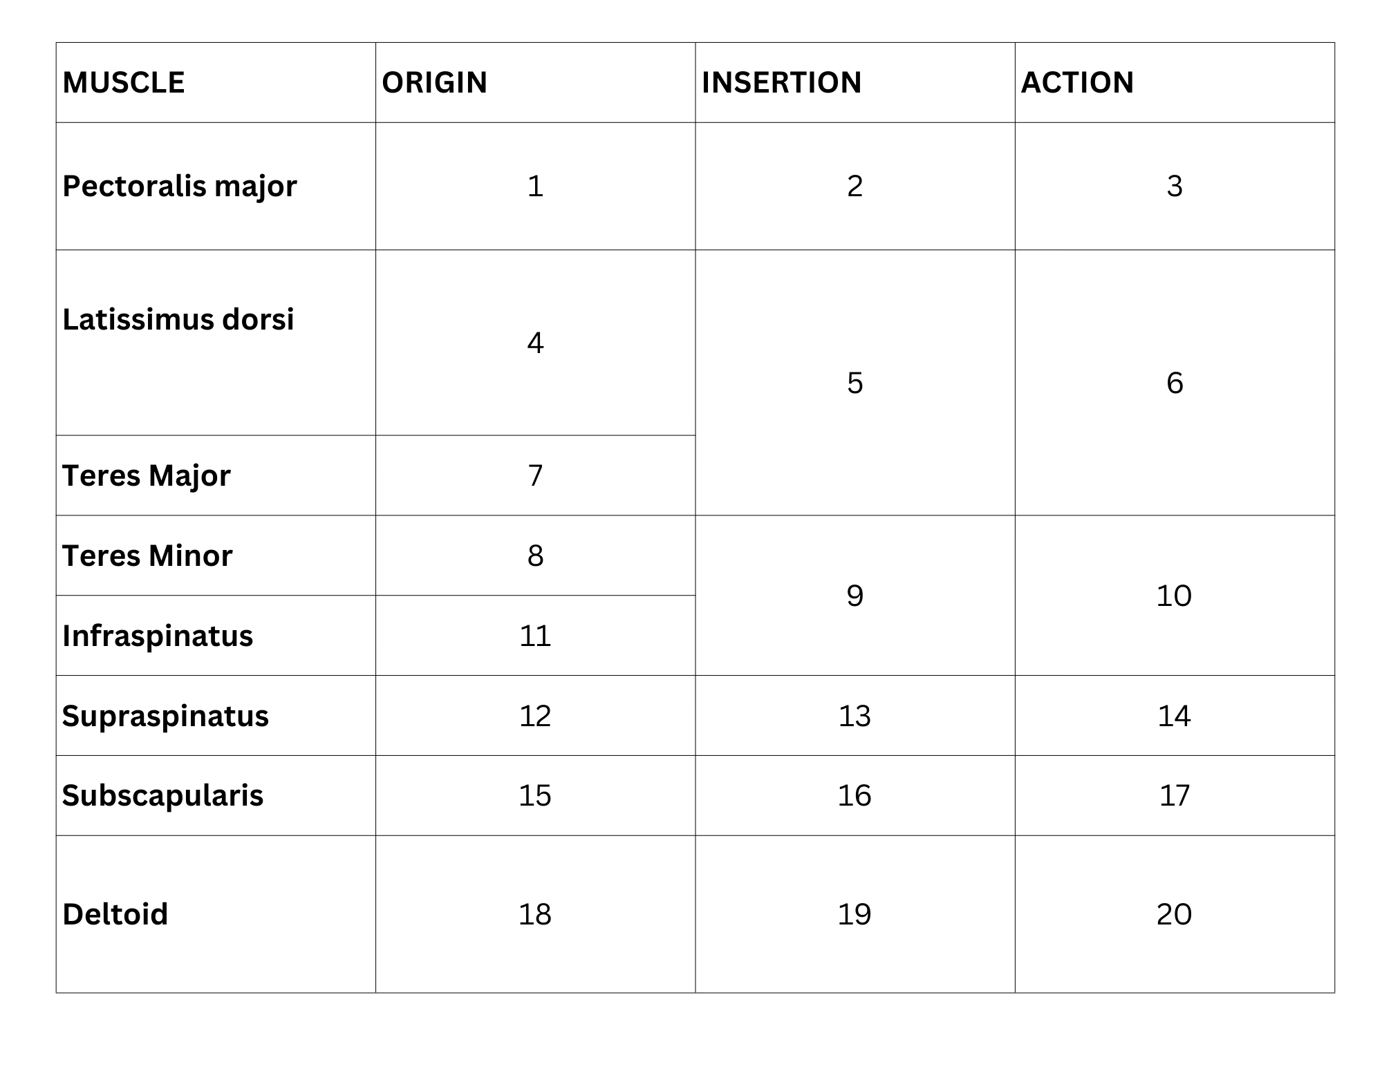The height and width of the screenshot is (1082, 1391).
Task: Select the cell numbered 13
Action: point(855,716)
